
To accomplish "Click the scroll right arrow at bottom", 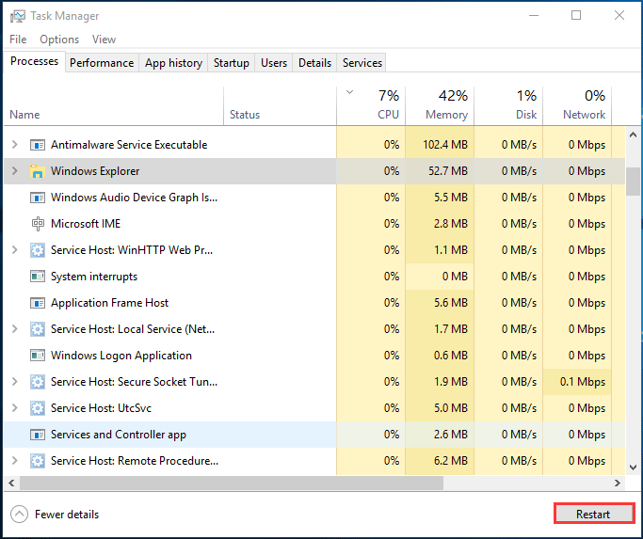I will 618,483.
